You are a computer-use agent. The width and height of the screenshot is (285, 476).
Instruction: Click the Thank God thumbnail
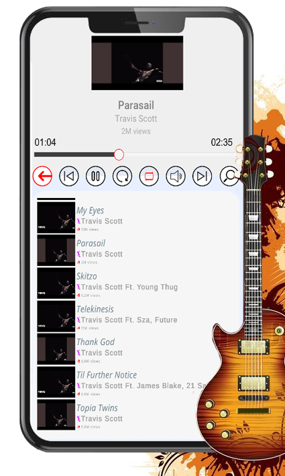coord(56,349)
